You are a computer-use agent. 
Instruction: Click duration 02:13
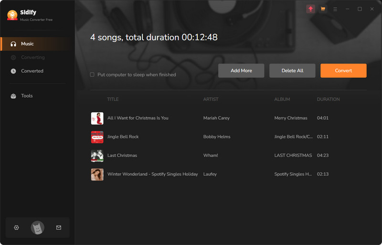[x=323, y=174]
